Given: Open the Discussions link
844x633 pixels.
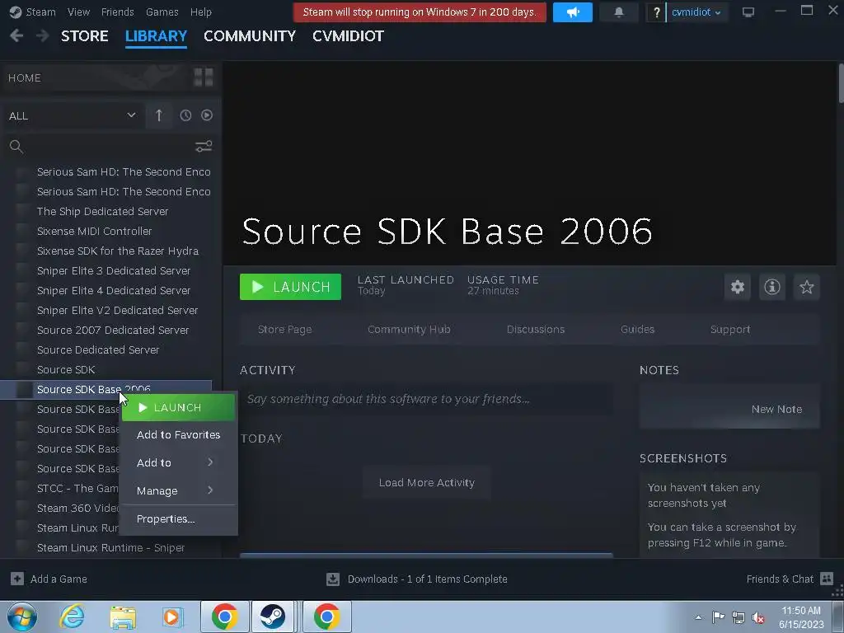Looking at the screenshot, I should [x=536, y=330].
